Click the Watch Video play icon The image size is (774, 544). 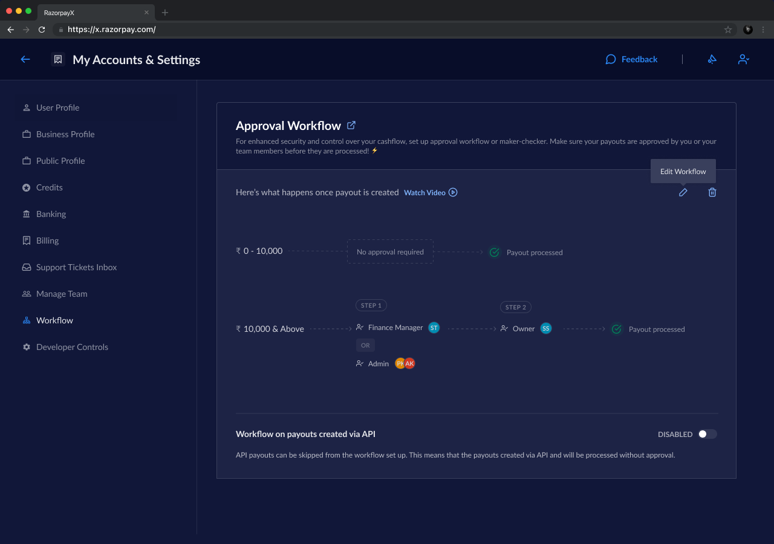click(453, 192)
